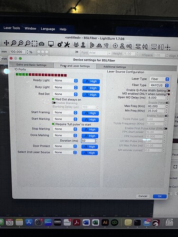This screenshot has height=237, width=178.
Task: Open the Start Marking port dropdown
Action: point(66,119)
